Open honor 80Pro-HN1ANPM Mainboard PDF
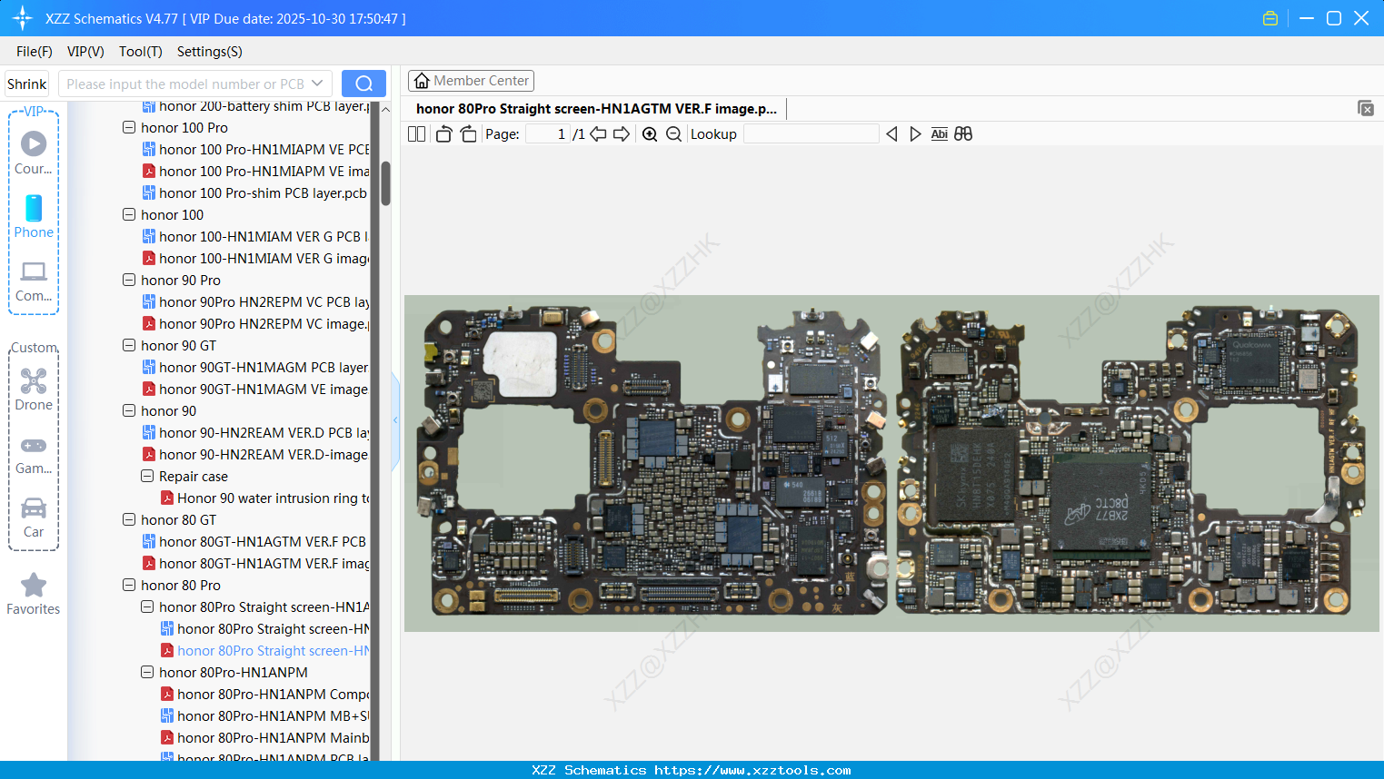1384x779 pixels. click(x=264, y=738)
